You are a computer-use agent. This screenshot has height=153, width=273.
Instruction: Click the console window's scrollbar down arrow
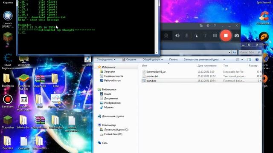click(157, 52)
